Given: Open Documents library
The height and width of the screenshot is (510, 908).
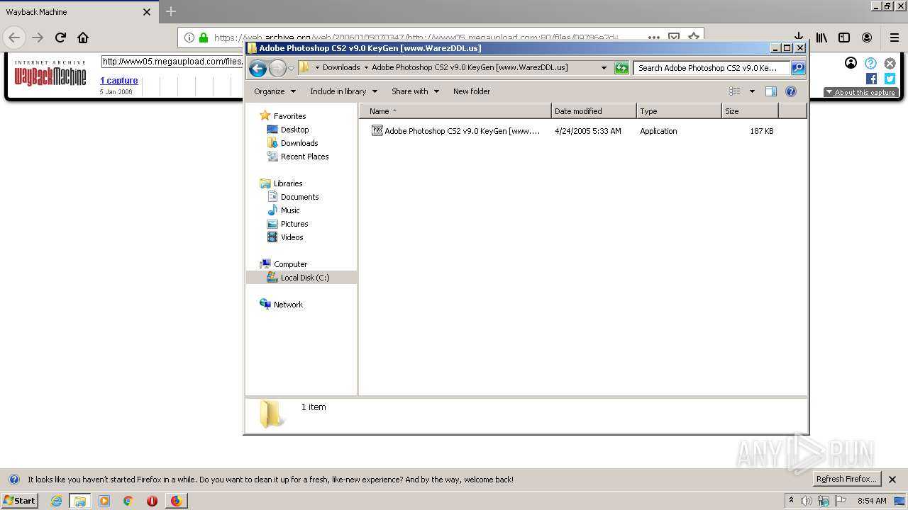Looking at the screenshot, I should [299, 197].
